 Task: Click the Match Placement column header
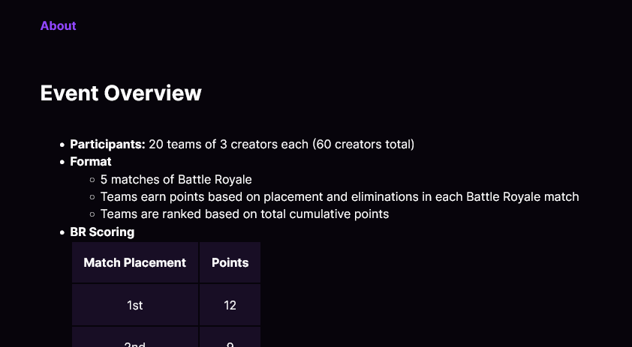[x=135, y=262]
